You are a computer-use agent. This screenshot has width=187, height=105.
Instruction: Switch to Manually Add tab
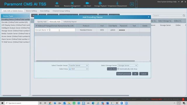click(x=55, y=22)
